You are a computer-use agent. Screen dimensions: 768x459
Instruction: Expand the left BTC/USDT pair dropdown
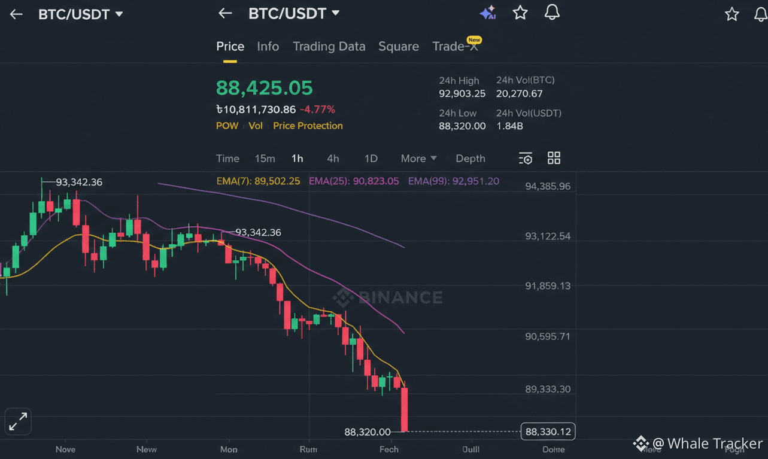click(x=119, y=14)
